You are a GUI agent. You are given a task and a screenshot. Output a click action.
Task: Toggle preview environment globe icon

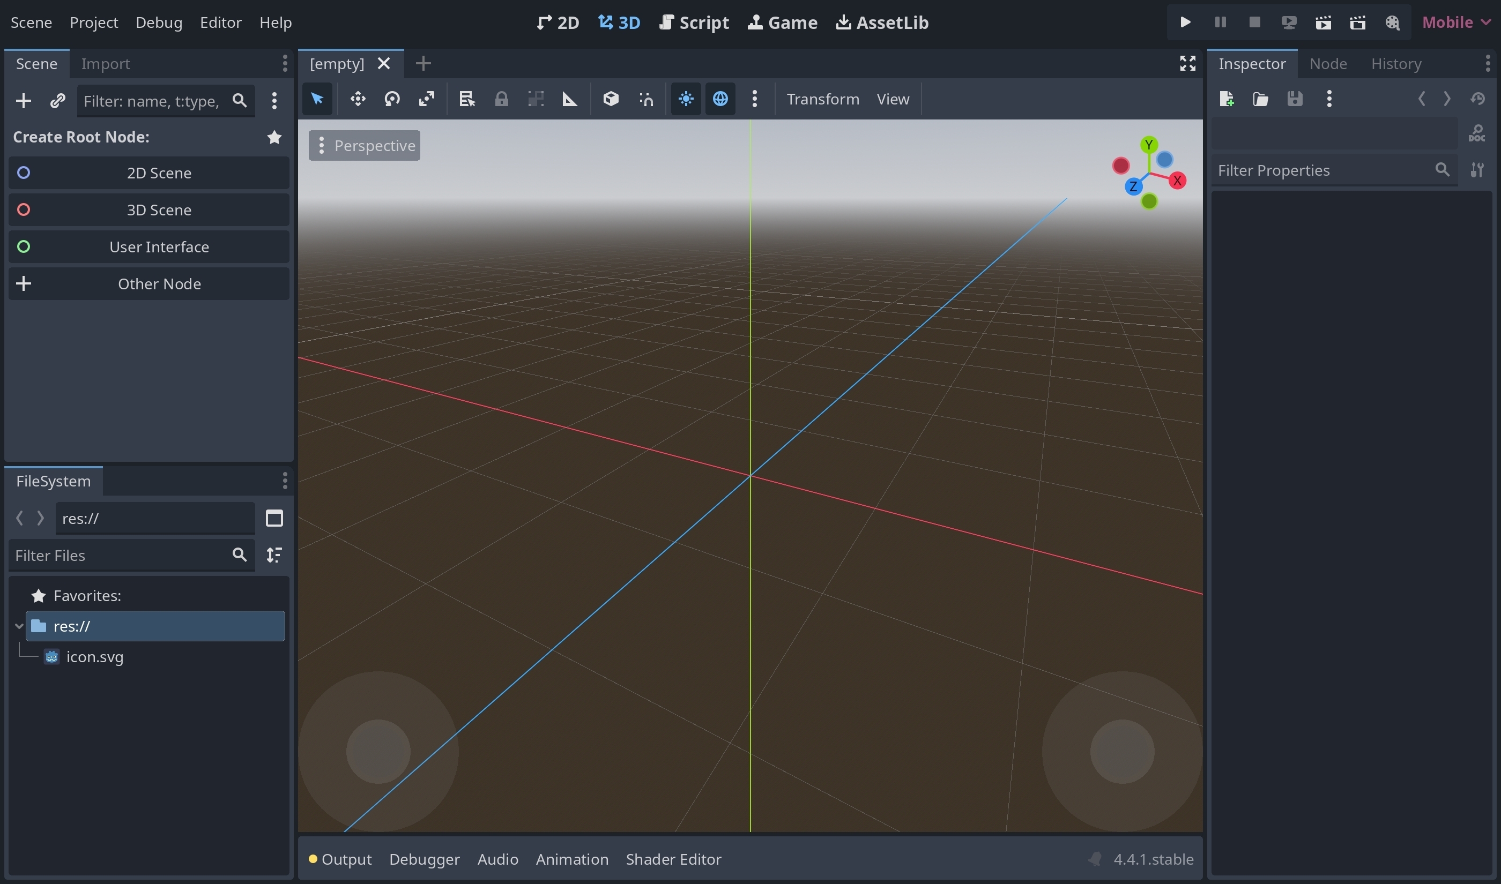720,99
